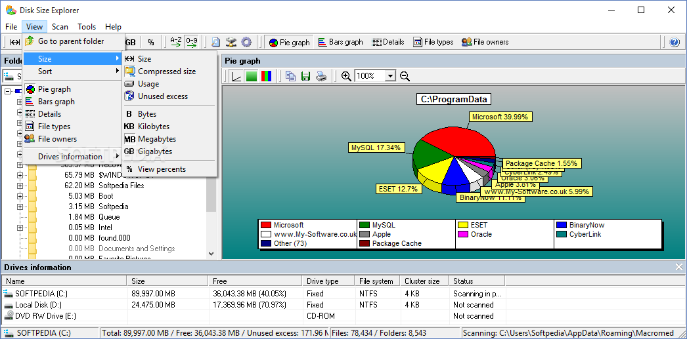Set units to Kilobytes in the submenu
Viewport: 687px width, 339px height.
point(169,127)
